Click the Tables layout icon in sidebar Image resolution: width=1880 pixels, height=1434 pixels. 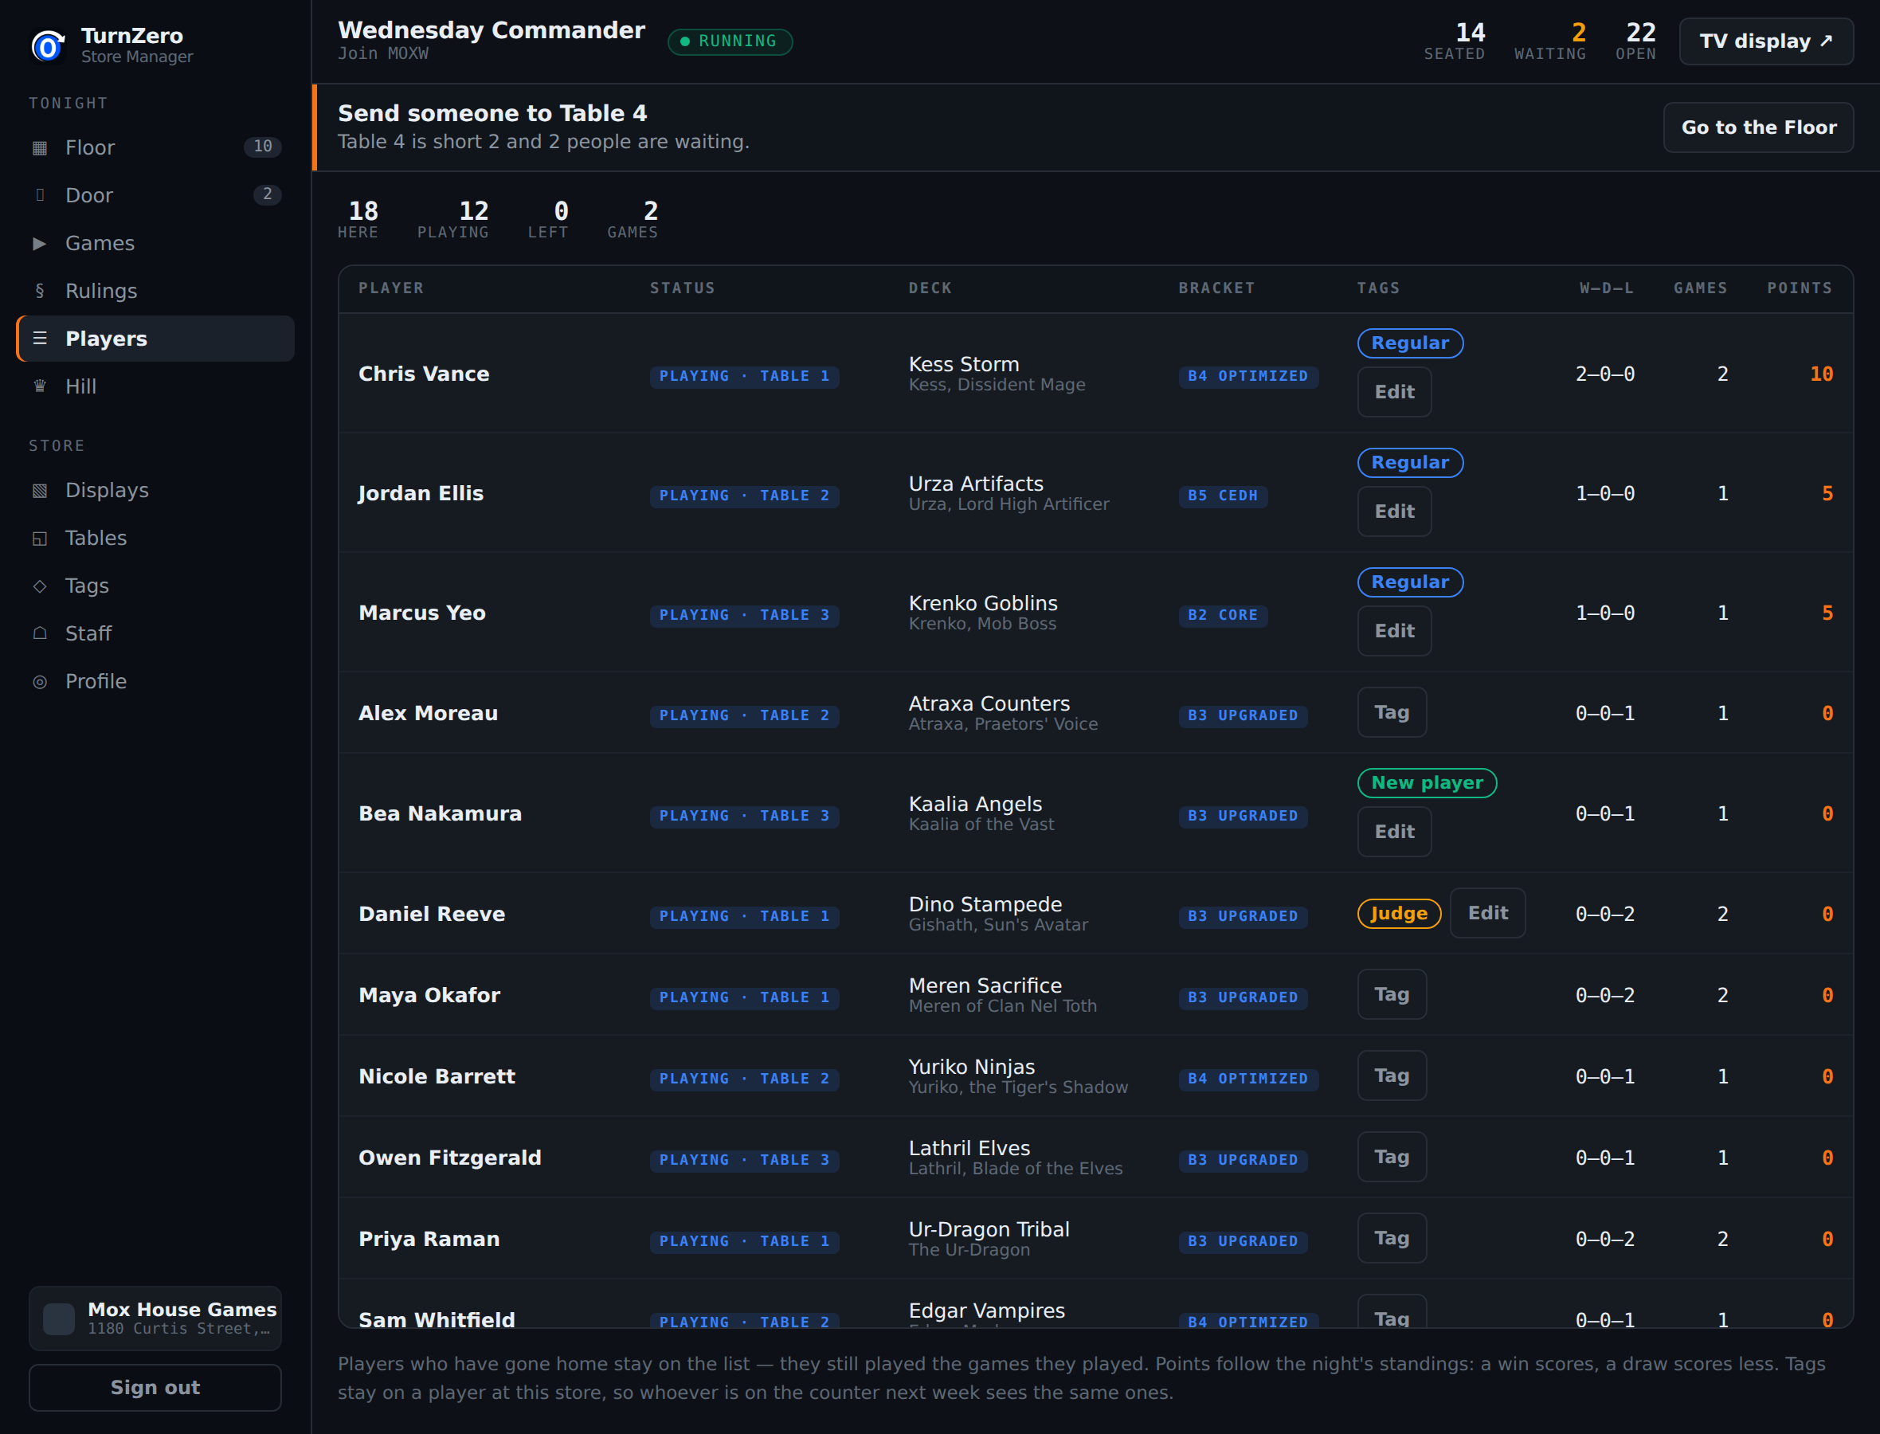click(x=39, y=539)
